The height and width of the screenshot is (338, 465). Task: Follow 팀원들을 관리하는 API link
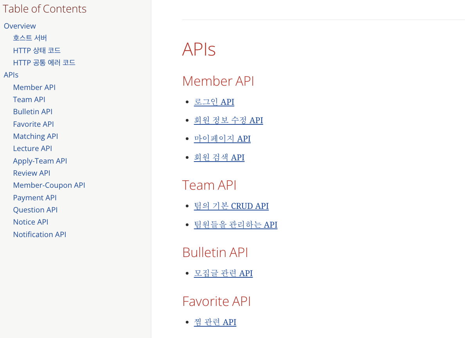click(235, 225)
